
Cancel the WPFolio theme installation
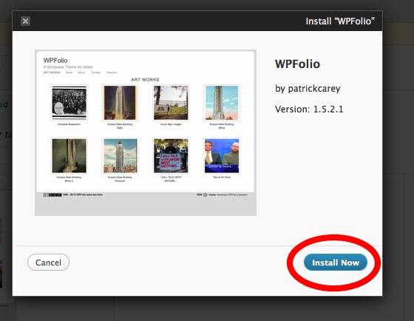48,263
